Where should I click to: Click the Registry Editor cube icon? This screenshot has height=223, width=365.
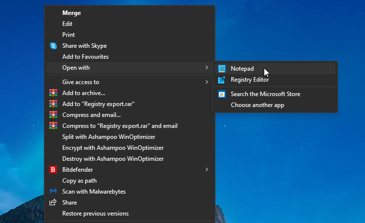tap(222, 80)
